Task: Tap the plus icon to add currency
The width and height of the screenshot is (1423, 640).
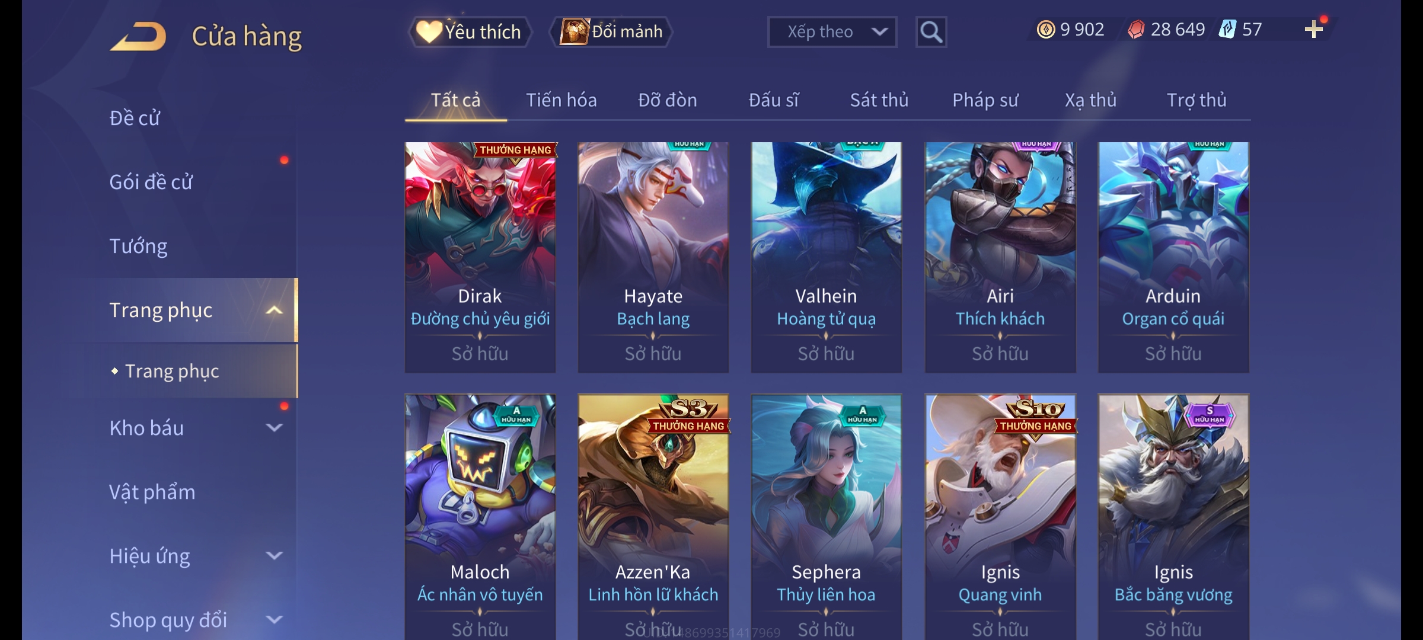Action: click(x=1314, y=30)
